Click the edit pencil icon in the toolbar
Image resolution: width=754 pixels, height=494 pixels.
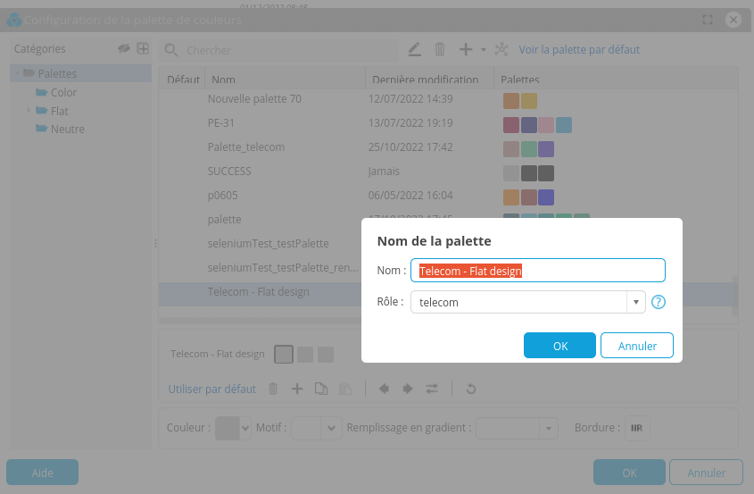pos(415,49)
